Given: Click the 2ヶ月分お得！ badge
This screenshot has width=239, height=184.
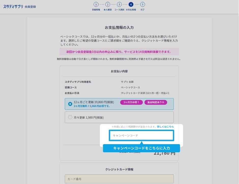Looking at the screenshot, I should point(131,102).
